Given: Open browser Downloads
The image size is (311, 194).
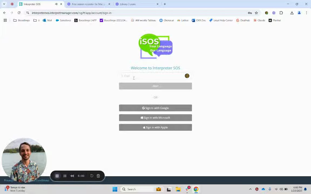Looking at the screenshot, I should point(292,13).
